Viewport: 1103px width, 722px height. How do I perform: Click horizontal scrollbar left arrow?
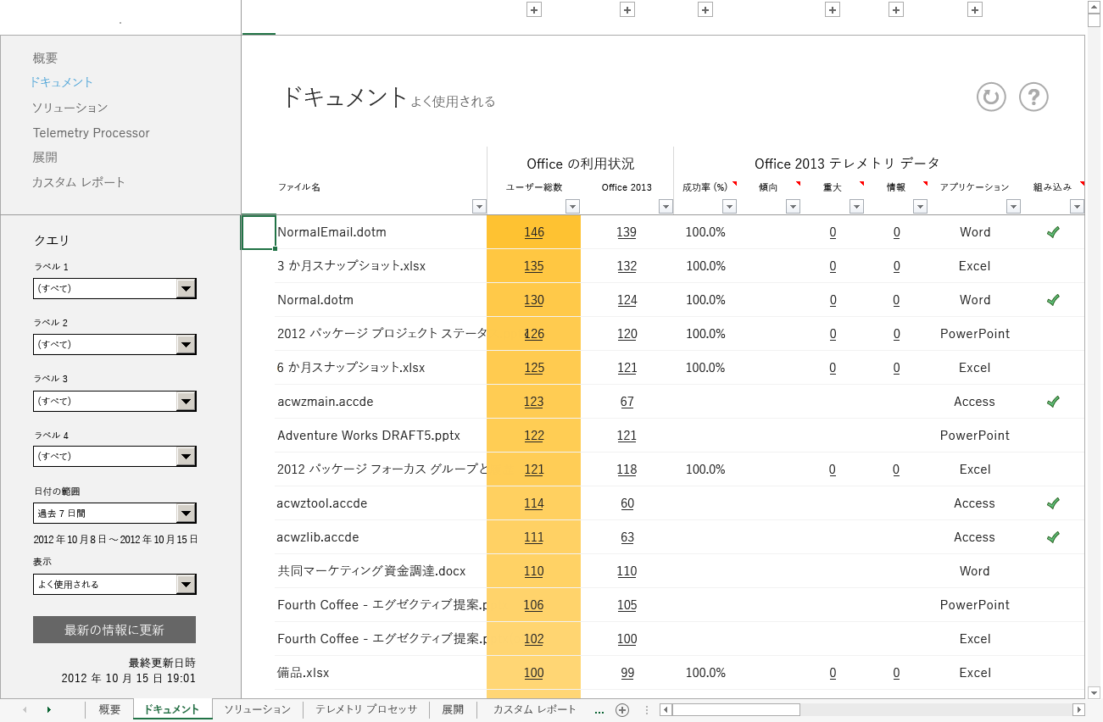coord(666,710)
